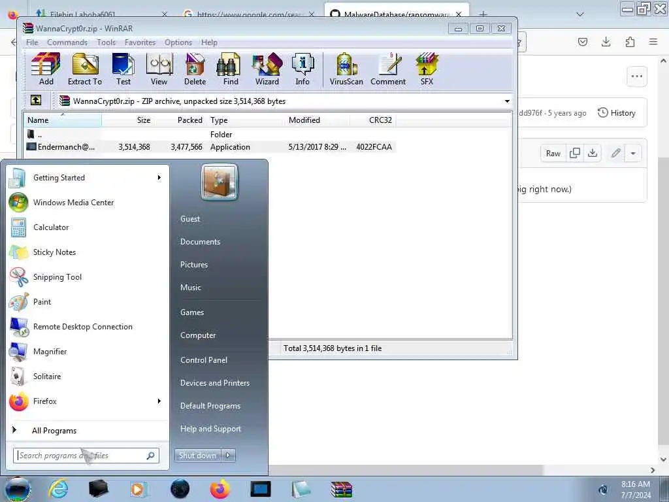Viewport: 669px width, 502px height.
Task: Open Help and Support
Action: tap(210, 429)
